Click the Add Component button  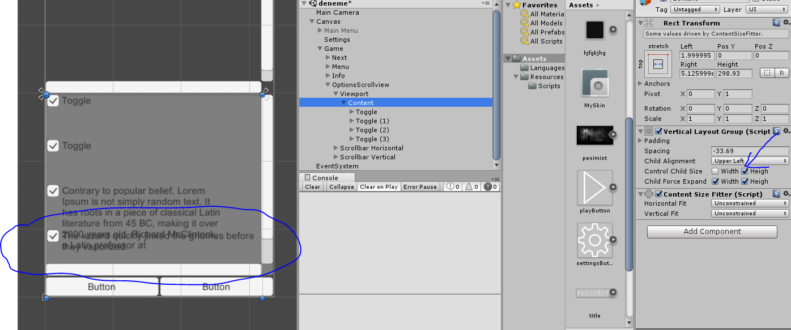[712, 232]
